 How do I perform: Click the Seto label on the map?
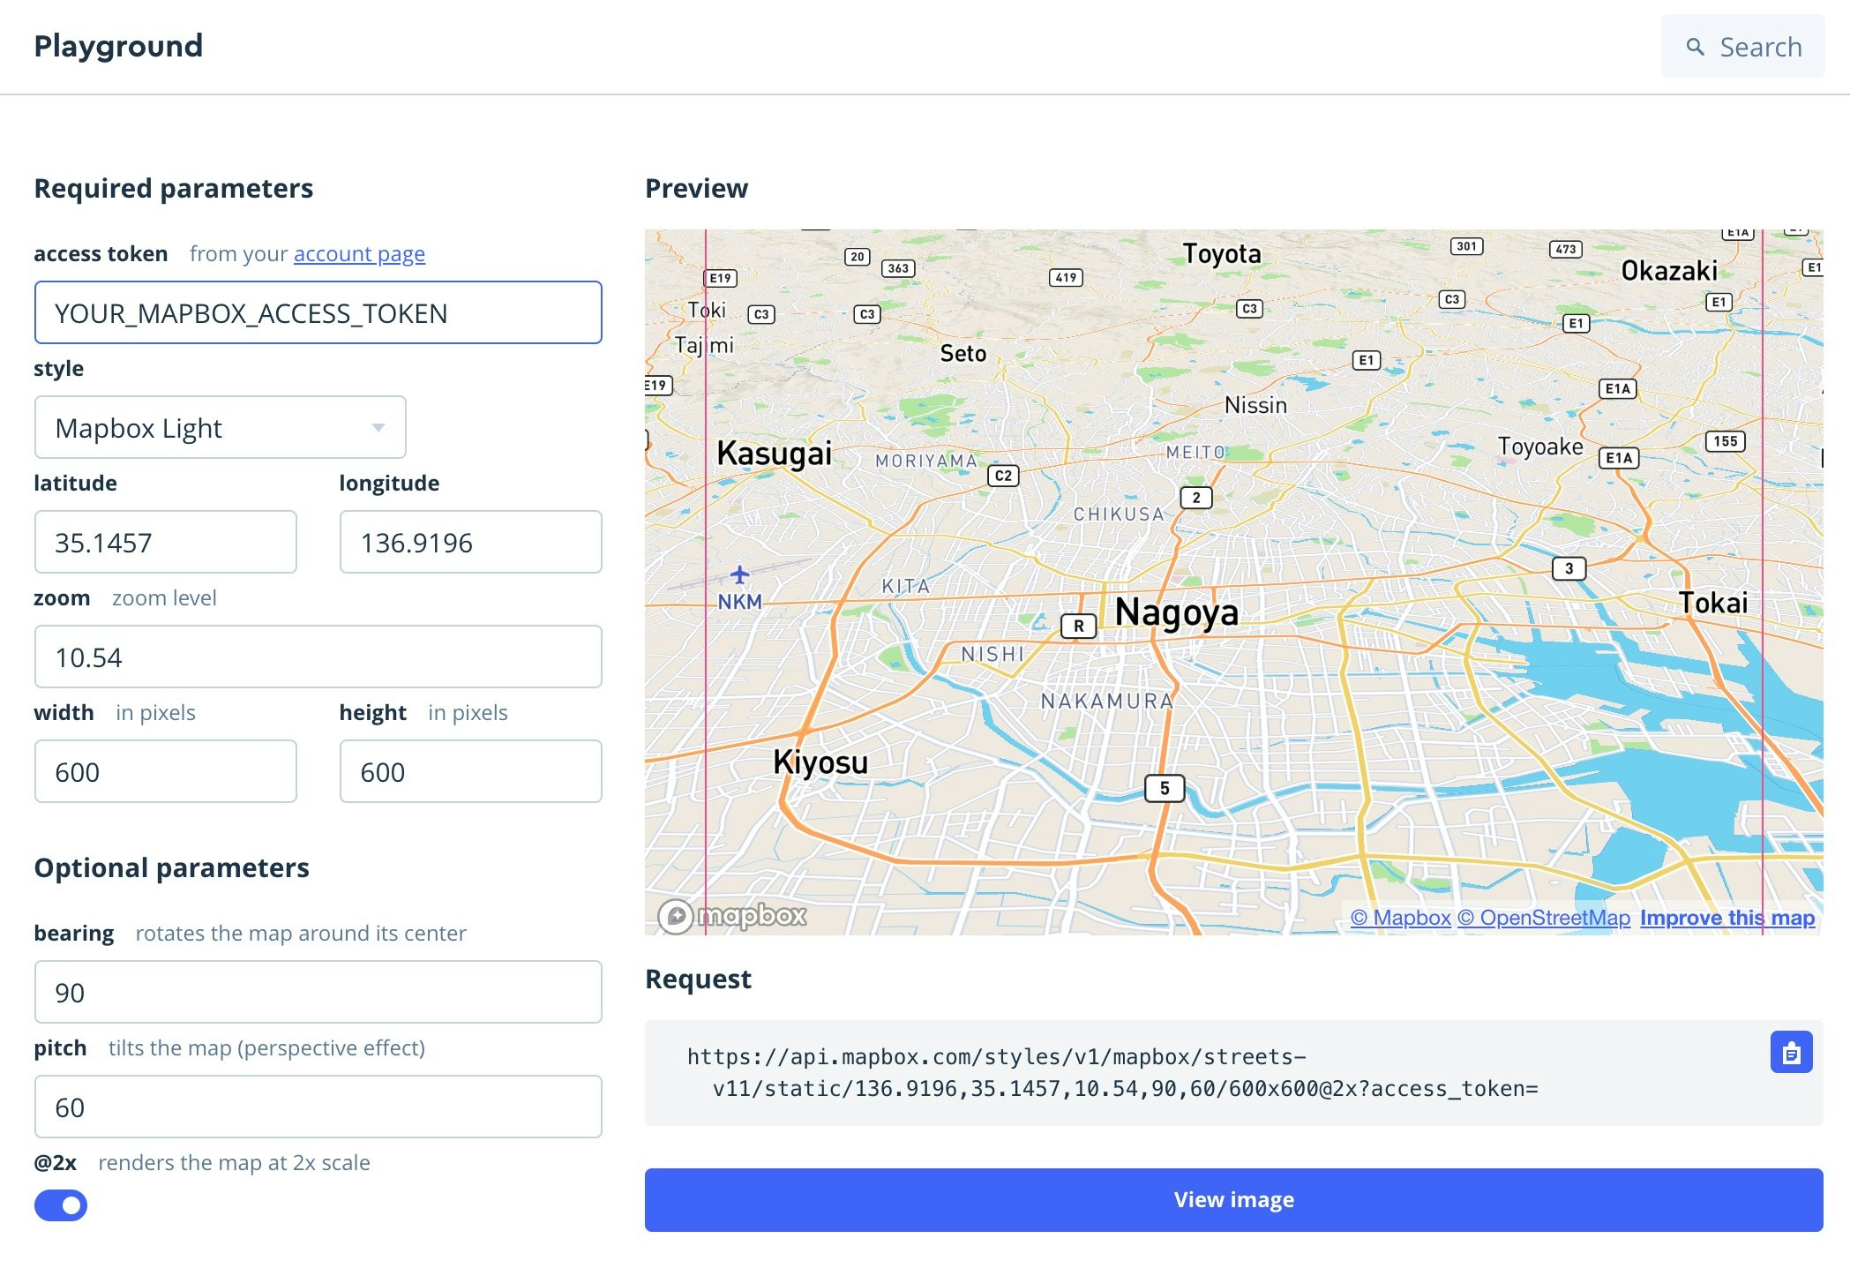click(x=963, y=354)
